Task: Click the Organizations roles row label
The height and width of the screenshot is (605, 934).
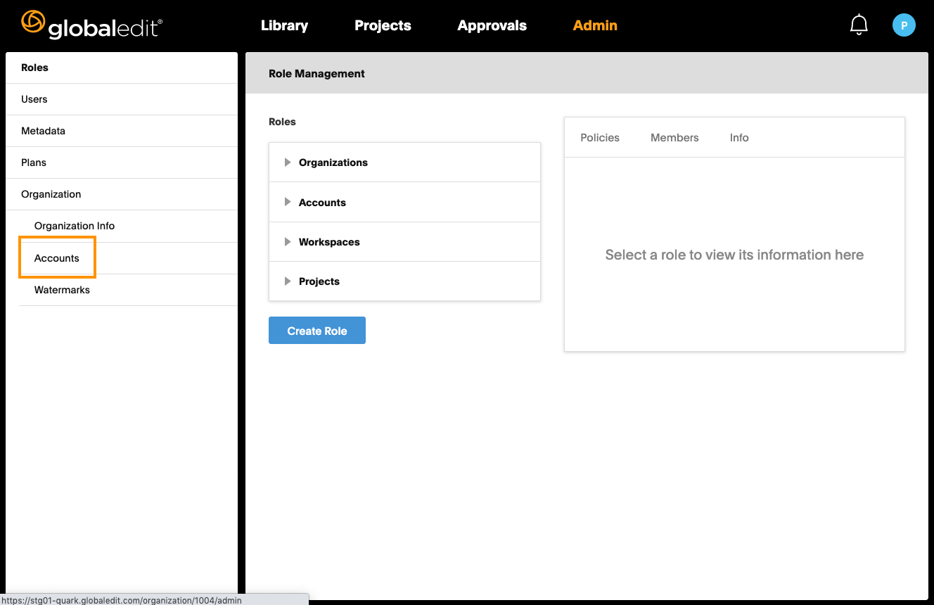Action: [333, 163]
